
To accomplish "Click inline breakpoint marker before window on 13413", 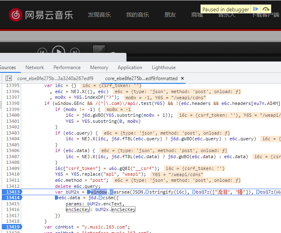I will click(89, 192).
